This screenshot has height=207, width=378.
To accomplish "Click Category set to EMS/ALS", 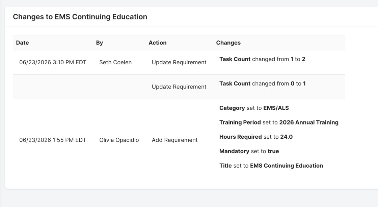I will 254,108.
